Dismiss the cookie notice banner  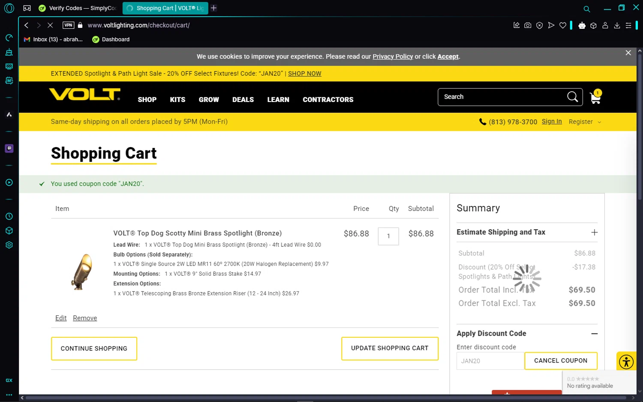[x=628, y=53]
